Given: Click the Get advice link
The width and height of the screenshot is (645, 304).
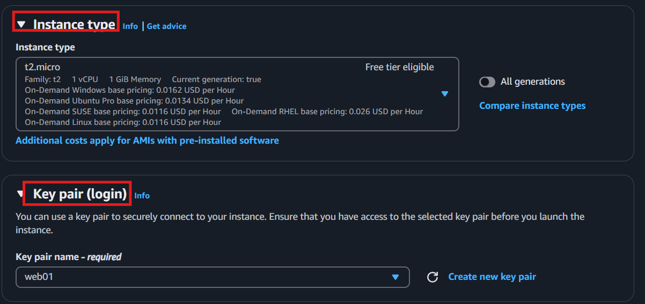Looking at the screenshot, I should click(167, 26).
